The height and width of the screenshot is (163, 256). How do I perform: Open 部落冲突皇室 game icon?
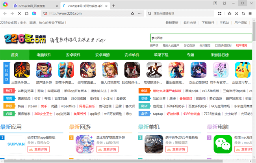coord(66,70)
